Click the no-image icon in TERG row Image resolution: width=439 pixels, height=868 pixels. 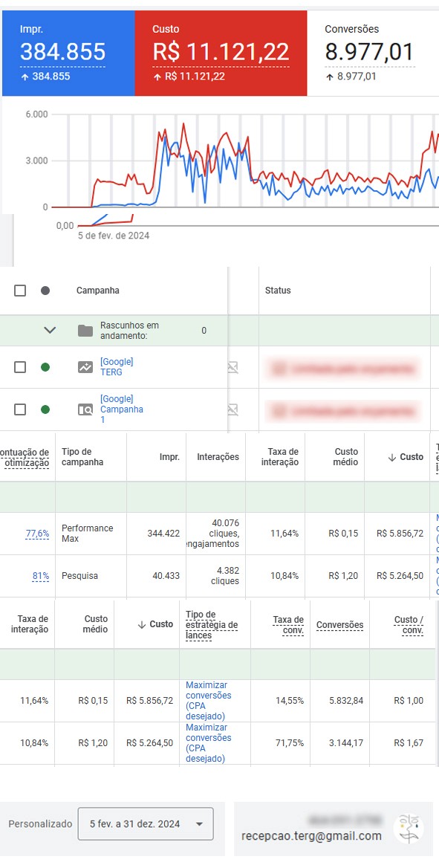tap(233, 368)
